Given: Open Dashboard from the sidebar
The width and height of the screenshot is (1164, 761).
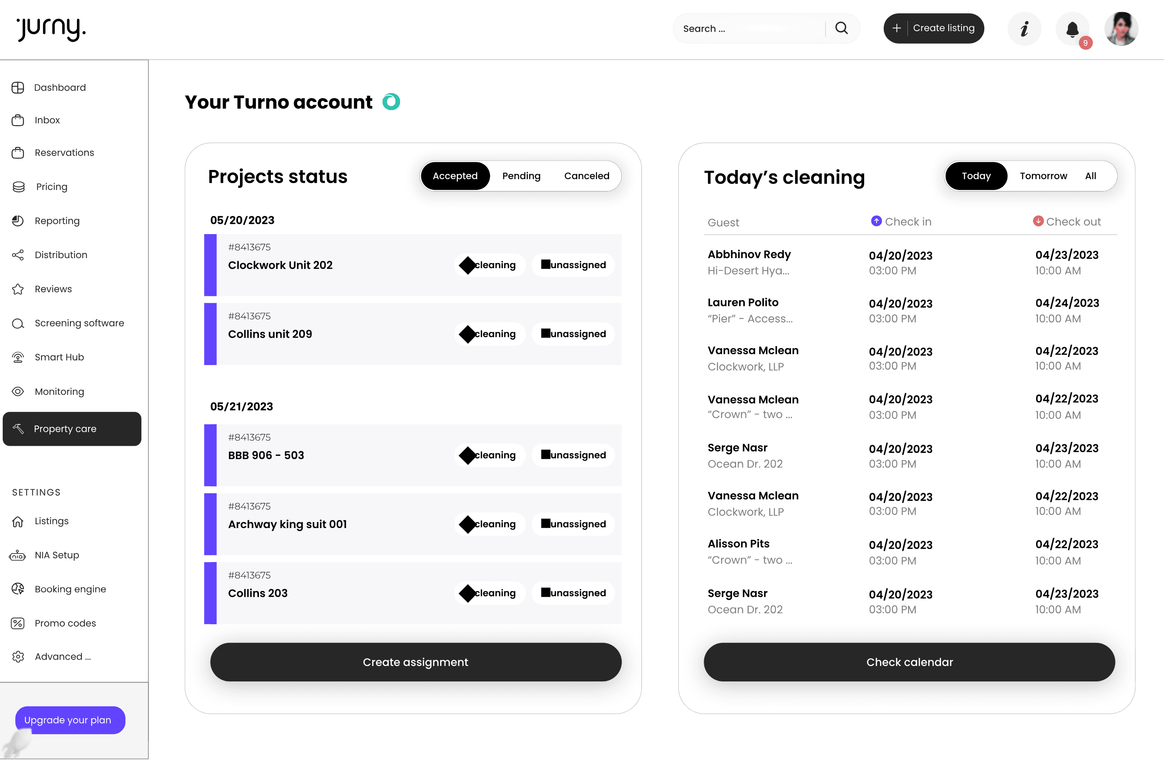Looking at the screenshot, I should (x=60, y=87).
